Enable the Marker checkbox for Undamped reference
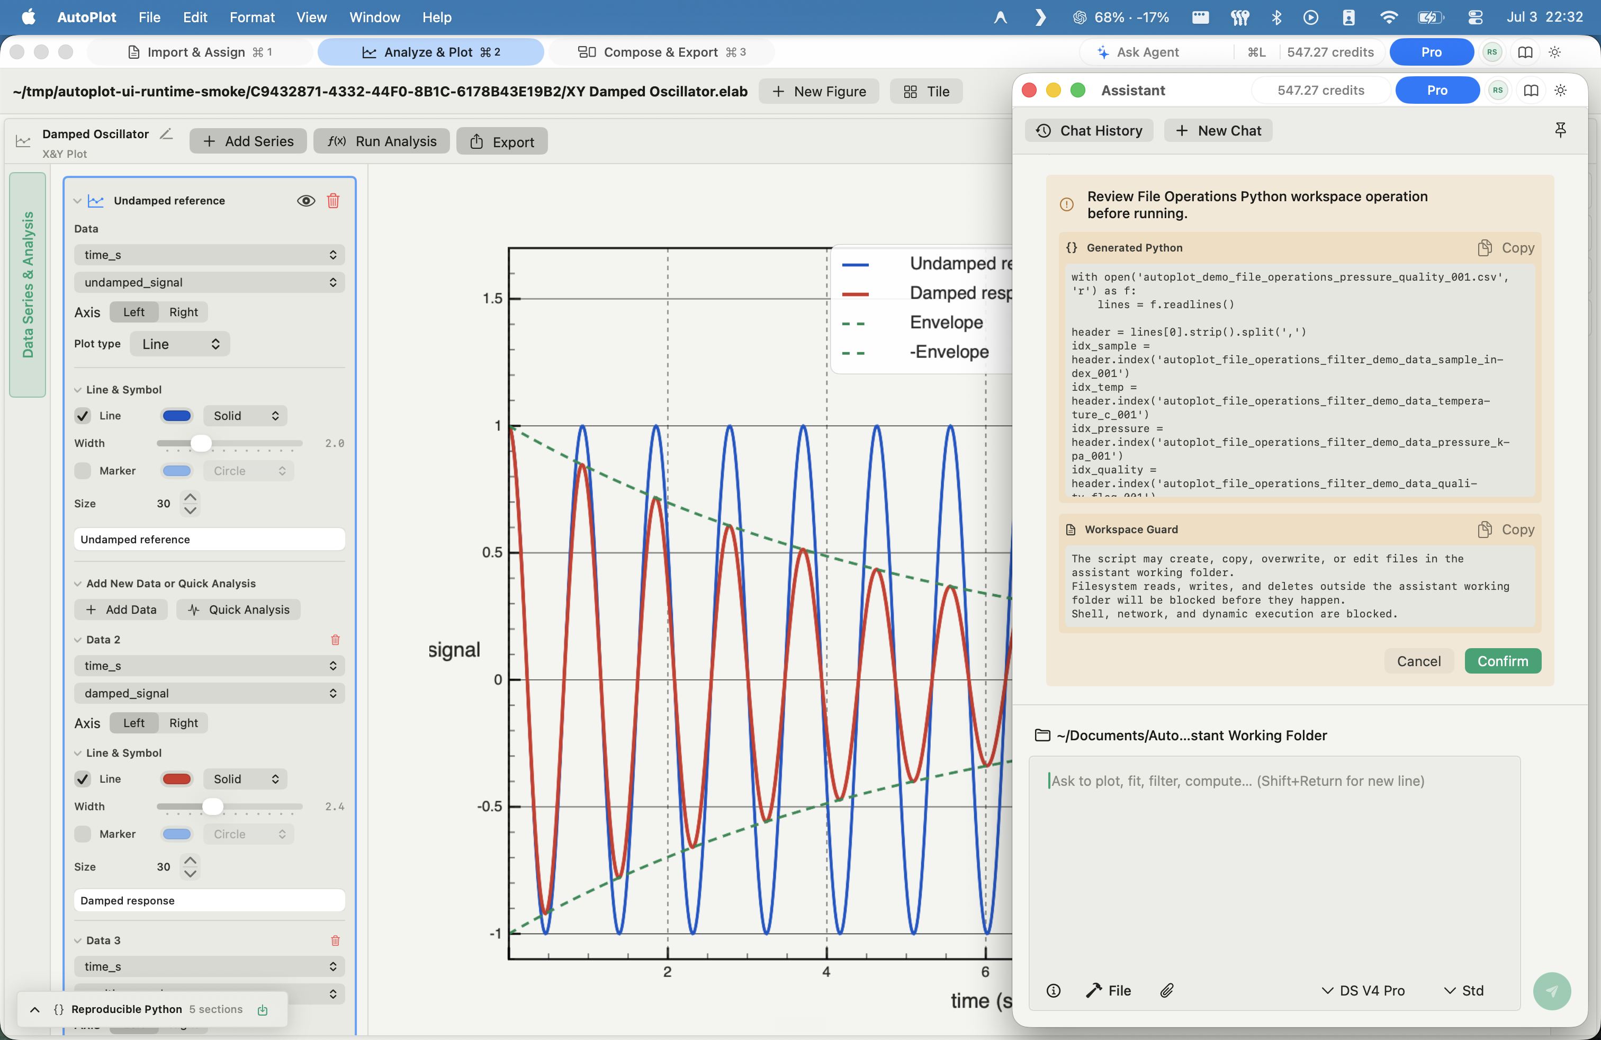Viewport: 1601px width, 1040px height. [x=83, y=471]
